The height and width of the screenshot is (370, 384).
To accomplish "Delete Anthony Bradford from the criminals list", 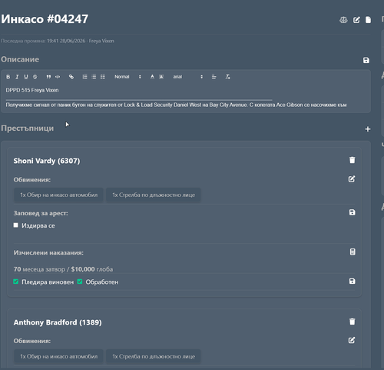I will 353,322.
